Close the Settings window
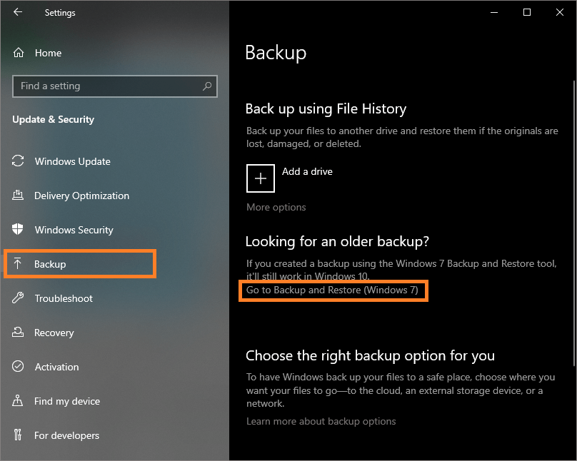The image size is (577, 461). pos(560,12)
